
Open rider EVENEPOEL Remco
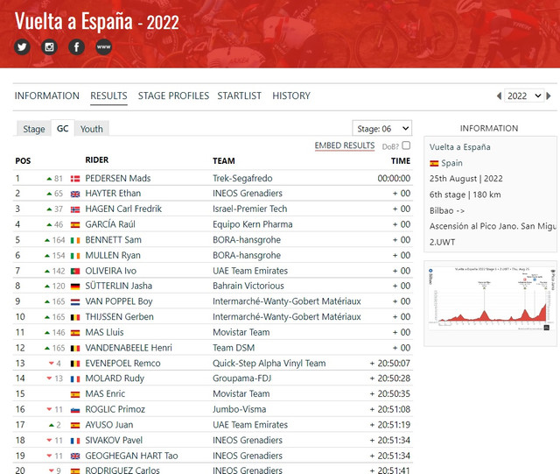click(x=122, y=364)
